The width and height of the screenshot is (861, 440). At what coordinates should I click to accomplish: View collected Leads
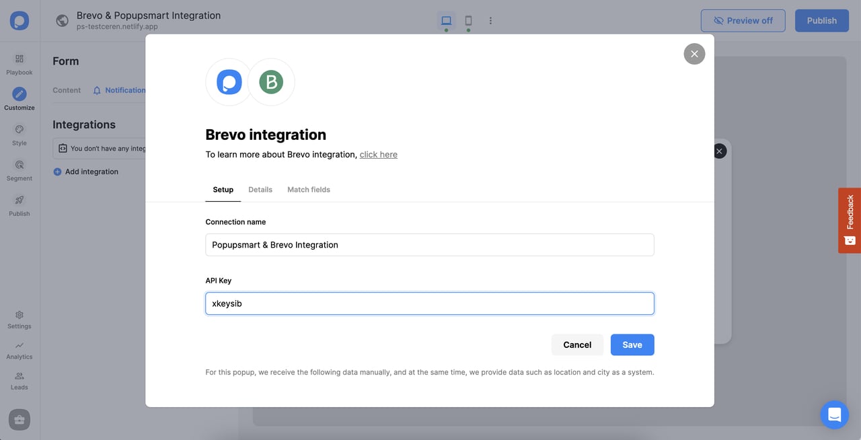tap(19, 380)
